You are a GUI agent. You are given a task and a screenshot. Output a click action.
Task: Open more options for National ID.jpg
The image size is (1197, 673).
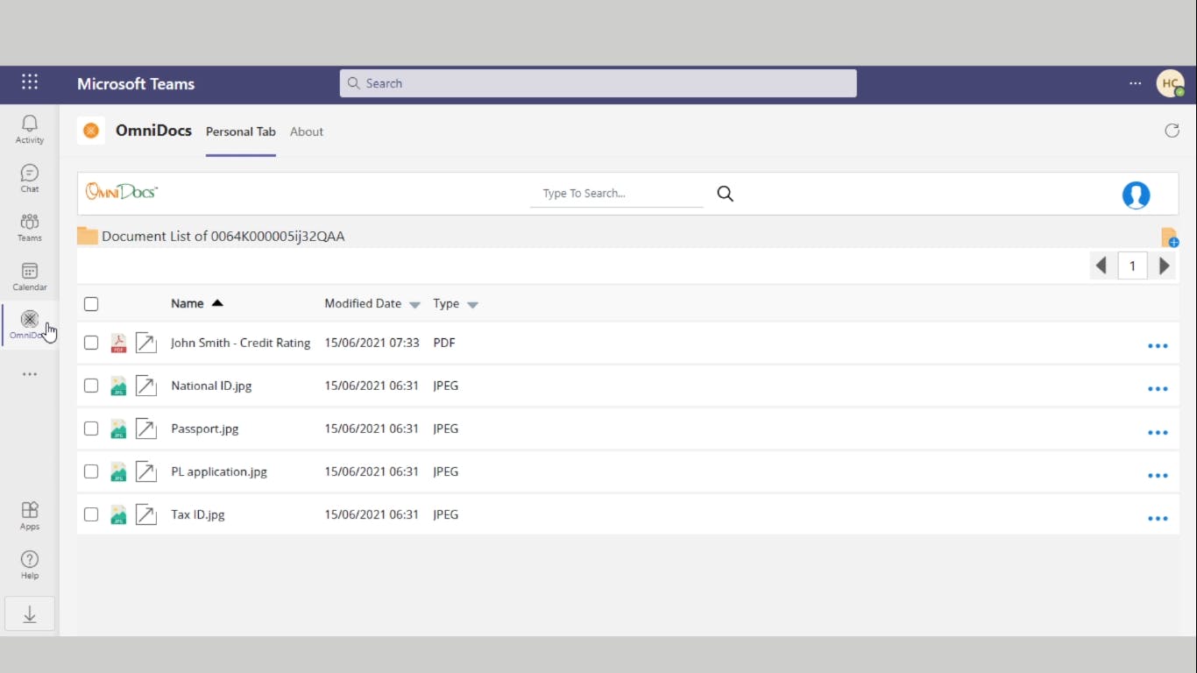pos(1158,389)
